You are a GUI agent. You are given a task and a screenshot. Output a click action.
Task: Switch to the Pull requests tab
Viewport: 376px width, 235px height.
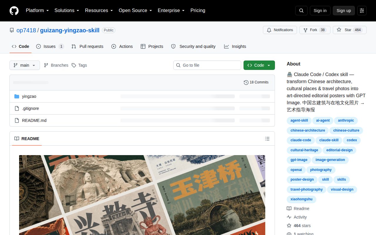pos(87,46)
